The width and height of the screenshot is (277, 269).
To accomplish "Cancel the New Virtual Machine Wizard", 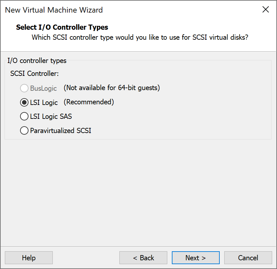I will [x=248, y=258].
